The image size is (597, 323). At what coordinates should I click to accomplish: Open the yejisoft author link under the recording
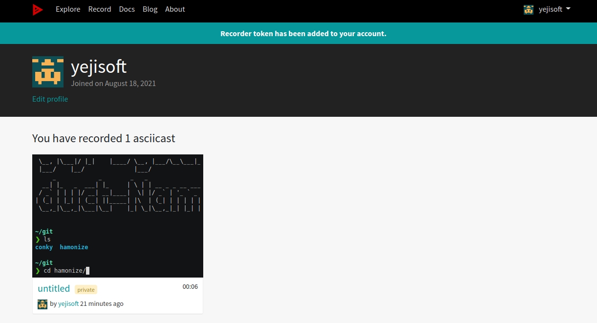click(68, 304)
